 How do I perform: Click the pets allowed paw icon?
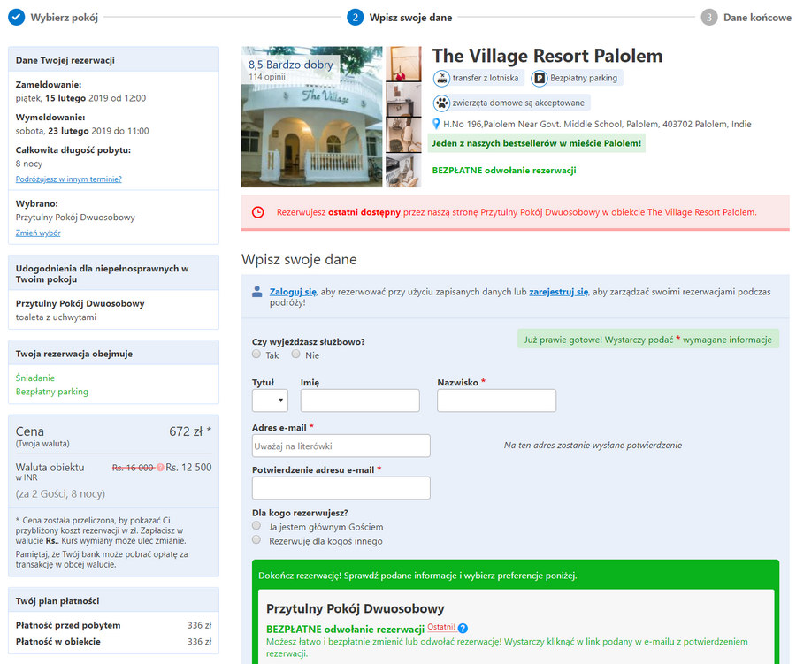441,103
